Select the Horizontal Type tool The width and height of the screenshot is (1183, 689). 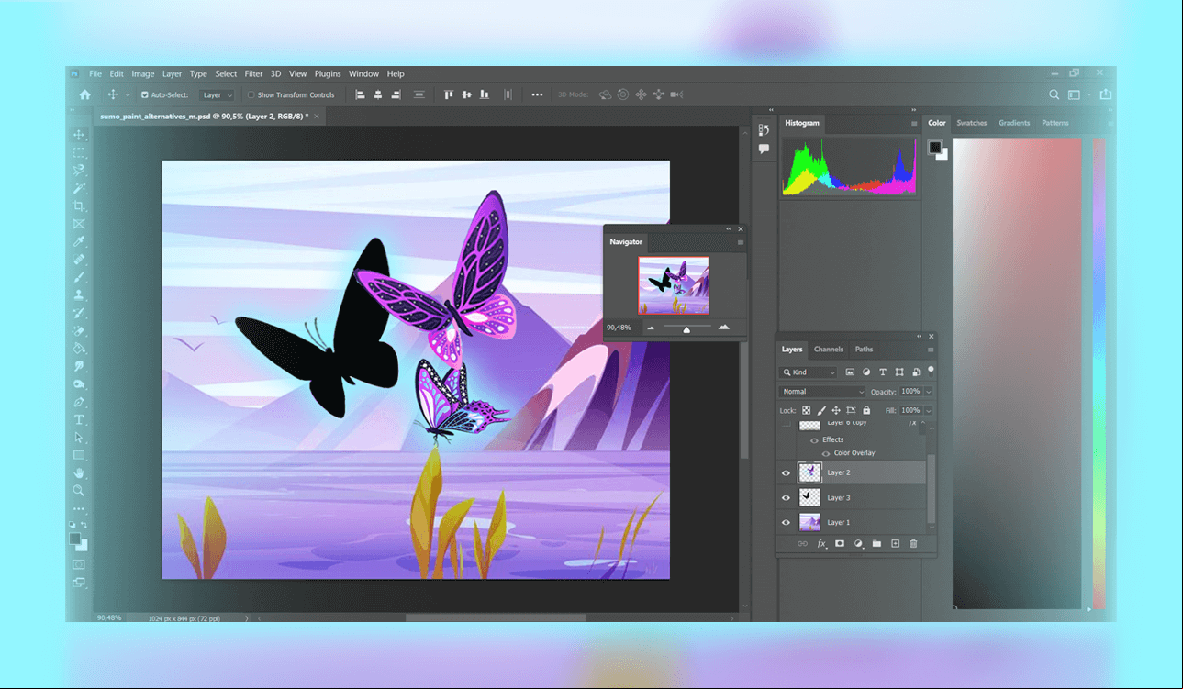(x=79, y=419)
